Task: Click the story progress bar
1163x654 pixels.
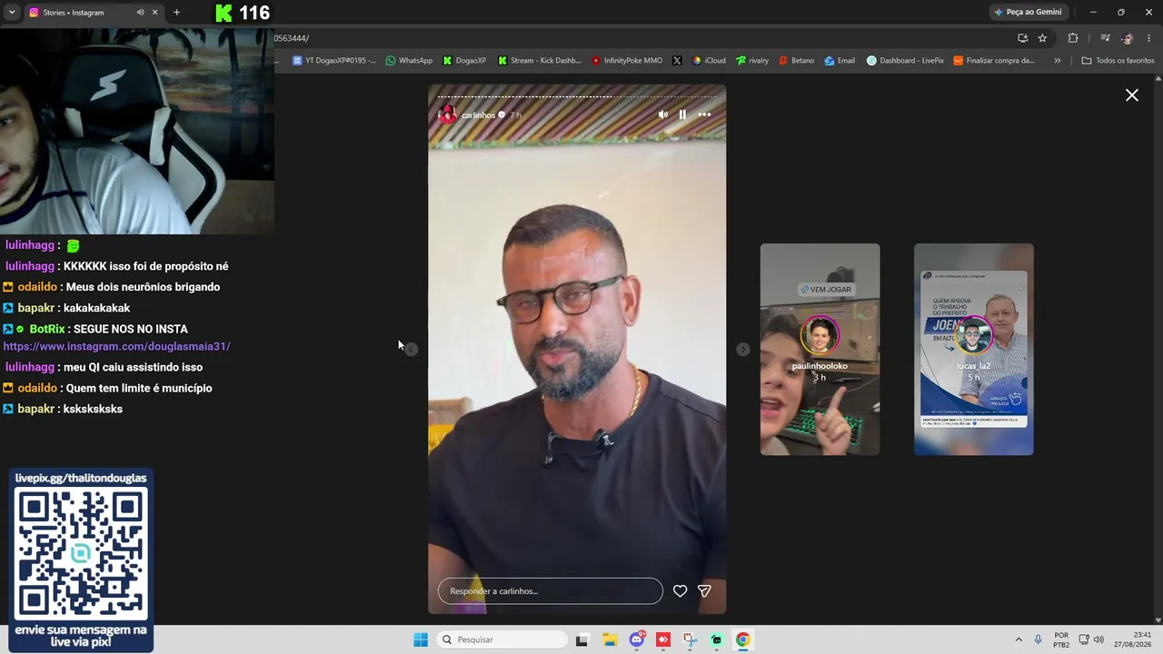Action: pos(577,95)
